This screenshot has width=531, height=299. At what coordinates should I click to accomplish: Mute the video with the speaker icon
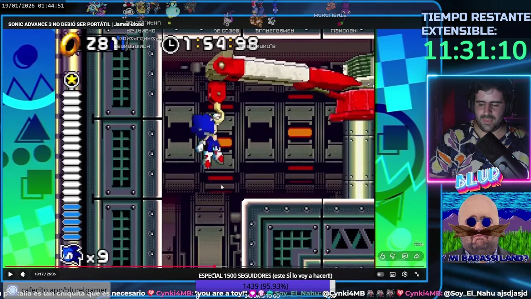23,274
